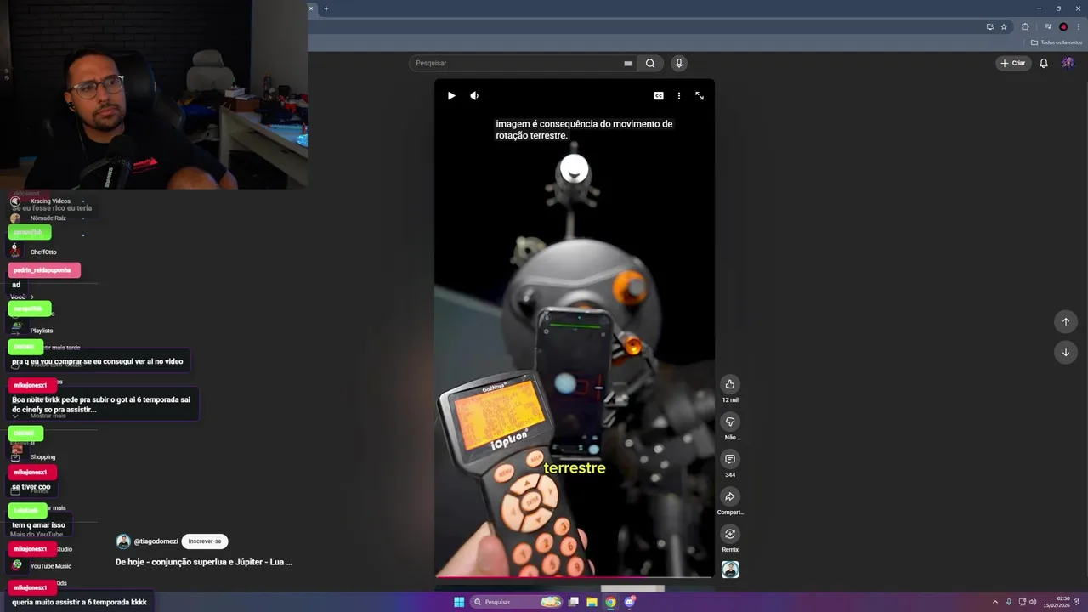Screen dimensions: 1088x612
Task: Open the video three-dot options menu
Action: coord(678,96)
